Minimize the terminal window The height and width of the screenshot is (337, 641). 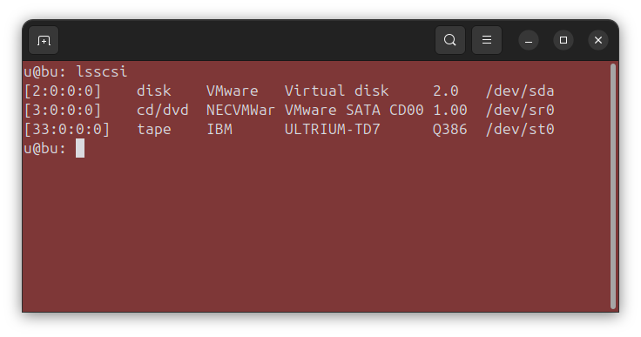point(528,40)
